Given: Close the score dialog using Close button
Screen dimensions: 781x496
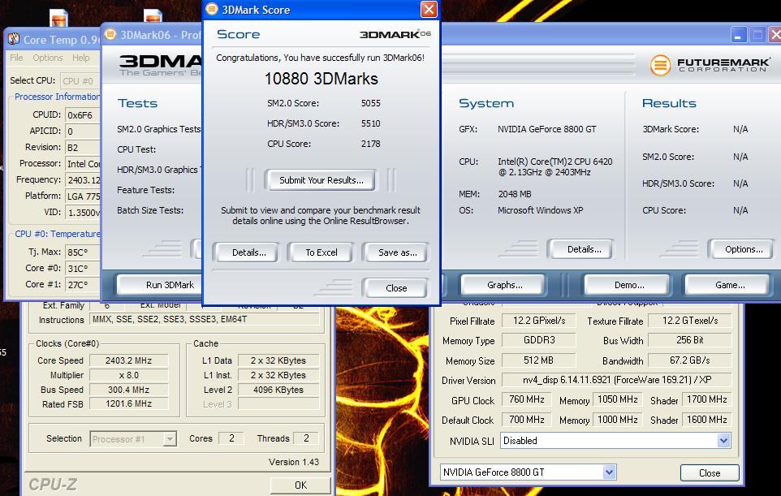Looking at the screenshot, I should (396, 288).
